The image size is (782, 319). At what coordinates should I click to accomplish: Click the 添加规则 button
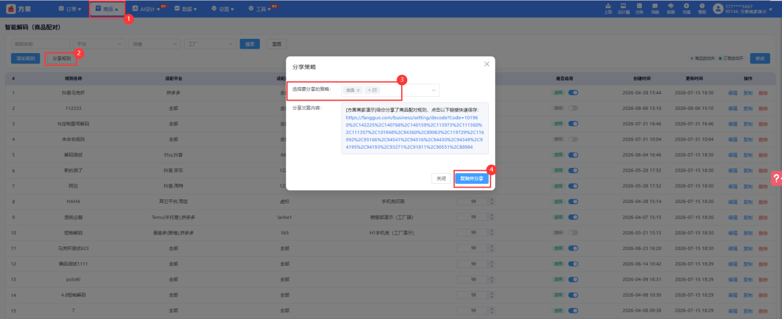26,58
